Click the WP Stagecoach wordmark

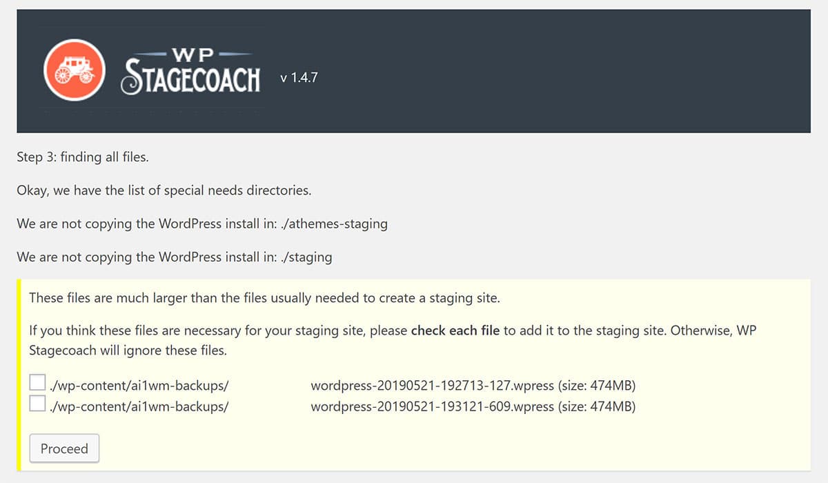[190, 70]
